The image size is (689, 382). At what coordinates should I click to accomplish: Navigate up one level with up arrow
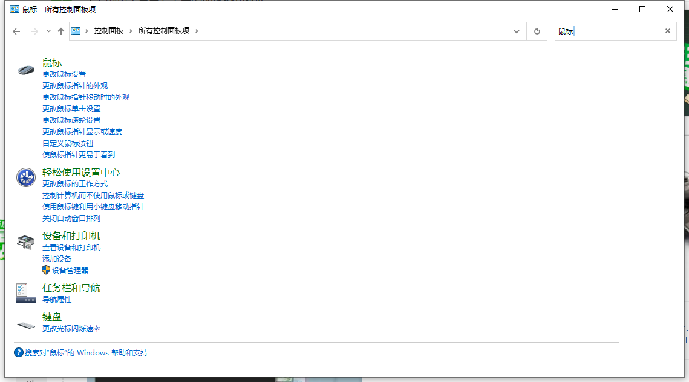(x=61, y=31)
